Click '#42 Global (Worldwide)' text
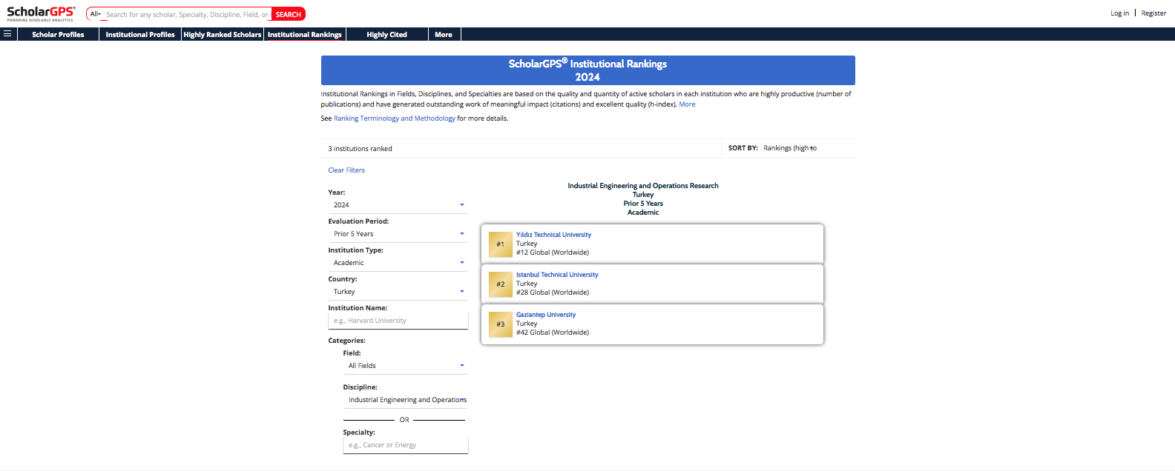The image size is (1175, 471). [553, 333]
